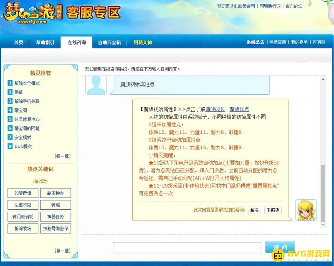
Task: Click the 转服 keyword button
Action: pyautogui.click(x=56, y=205)
